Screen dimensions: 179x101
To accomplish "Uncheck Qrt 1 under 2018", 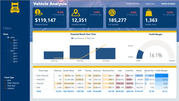I will click(x=11, y=40).
